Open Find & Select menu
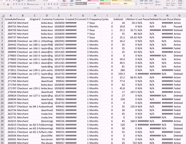The height and width of the screenshot is (144, 186). coord(173,3)
